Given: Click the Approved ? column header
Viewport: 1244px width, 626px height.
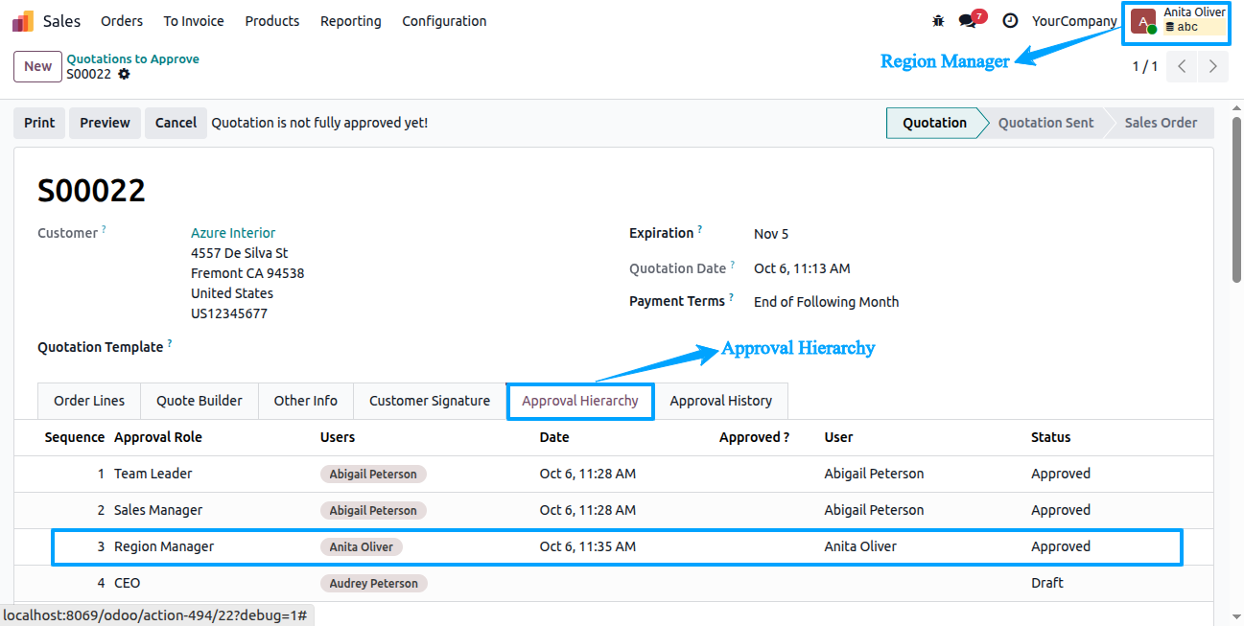Looking at the screenshot, I should [755, 437].
